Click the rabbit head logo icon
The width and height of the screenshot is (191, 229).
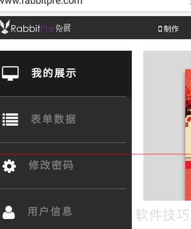[x=5, y=27]
